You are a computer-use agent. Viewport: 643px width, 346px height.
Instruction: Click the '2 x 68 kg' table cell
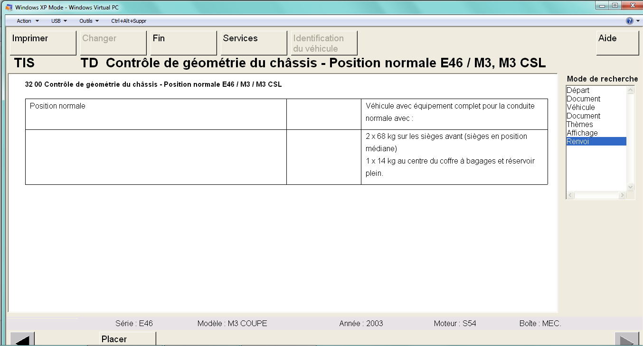(454, 157)
